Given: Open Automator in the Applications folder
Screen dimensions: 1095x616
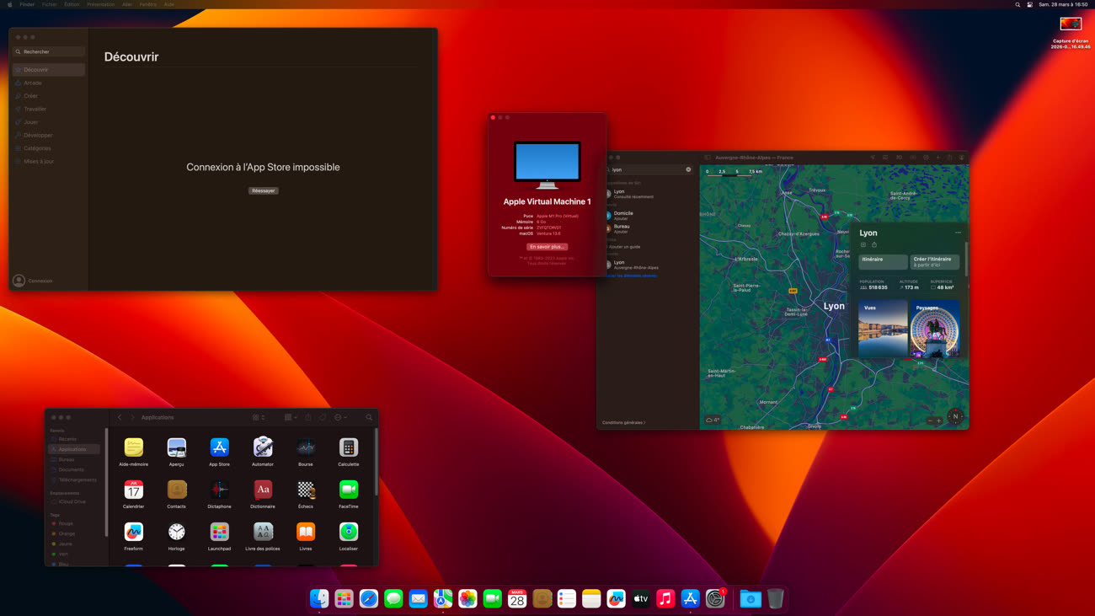Looking at the screenshot, I should [263, 447].
